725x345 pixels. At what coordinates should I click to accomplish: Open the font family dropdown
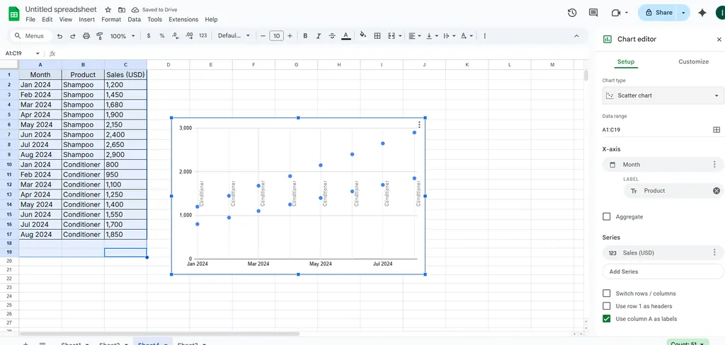[x=234, y=36]
